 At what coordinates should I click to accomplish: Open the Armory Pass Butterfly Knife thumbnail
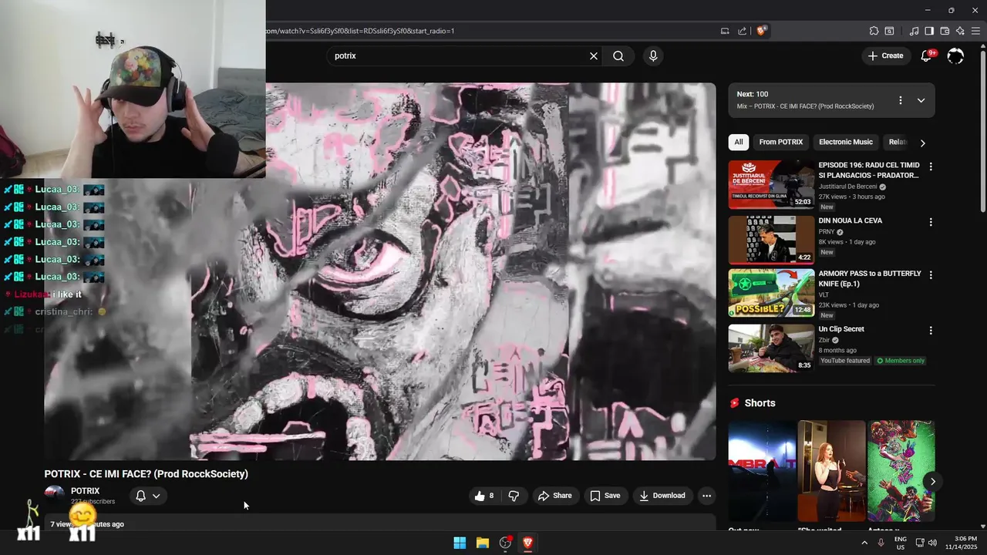(771, 293)
